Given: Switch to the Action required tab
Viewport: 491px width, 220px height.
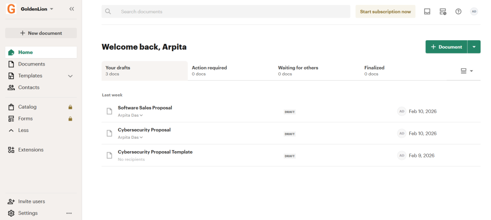Looking at the screenshot, I should tap(231, 71).
